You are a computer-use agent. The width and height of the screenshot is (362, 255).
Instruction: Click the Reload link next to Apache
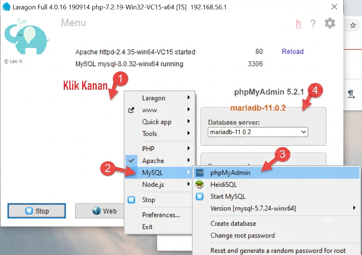point(293,51)
